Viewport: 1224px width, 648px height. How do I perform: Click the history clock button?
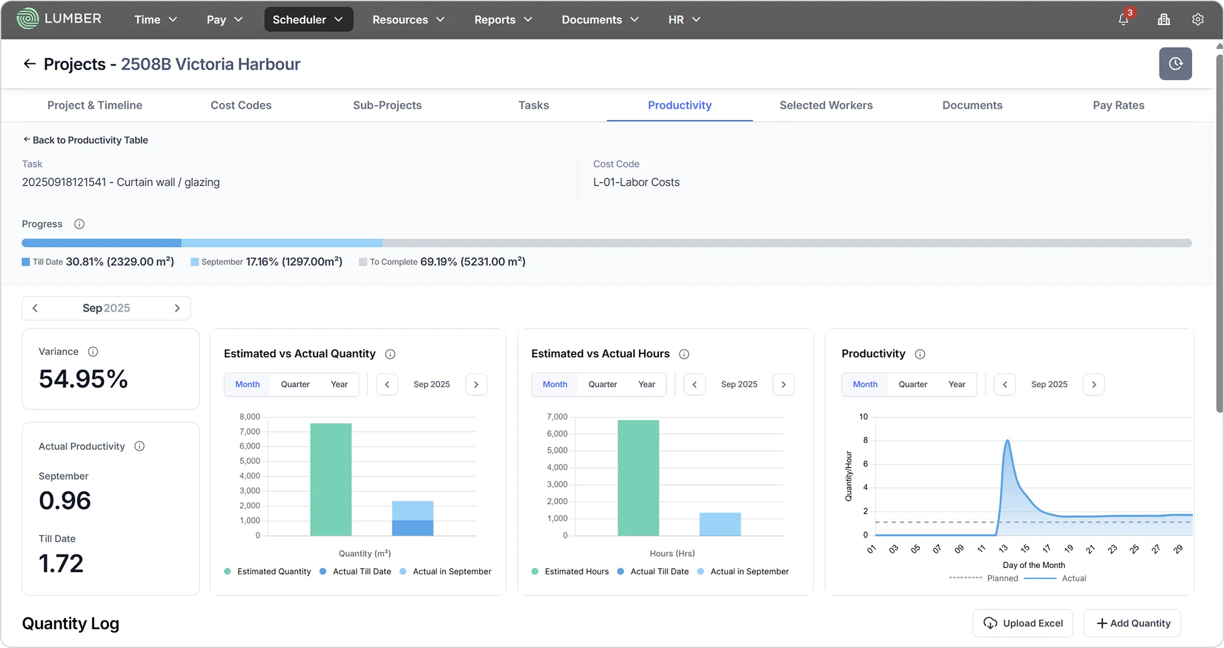(x=1175, y=64)
